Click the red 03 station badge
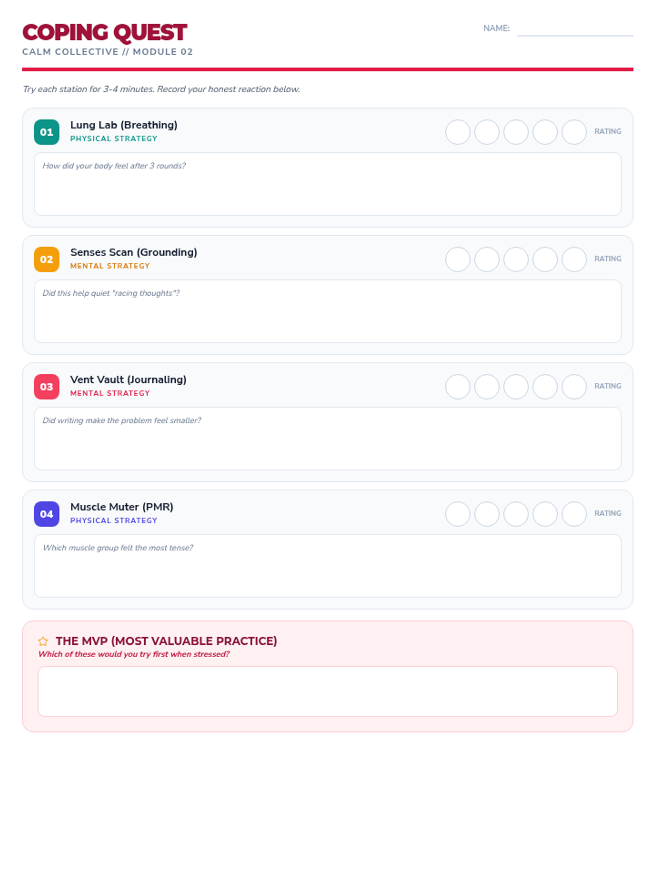This screenshot has height=873, width=655. point(46,387)
